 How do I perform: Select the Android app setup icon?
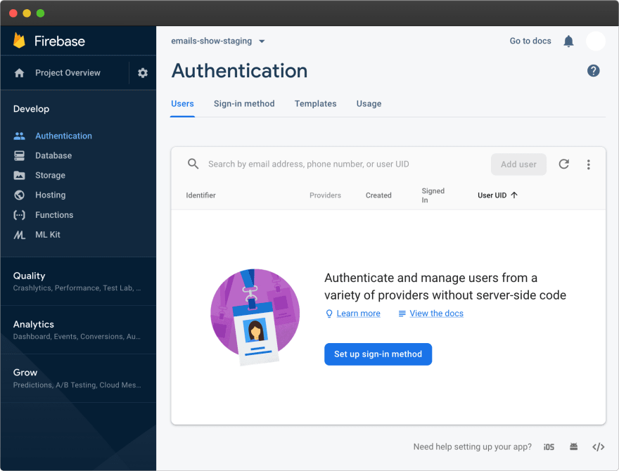click(573, 446)
